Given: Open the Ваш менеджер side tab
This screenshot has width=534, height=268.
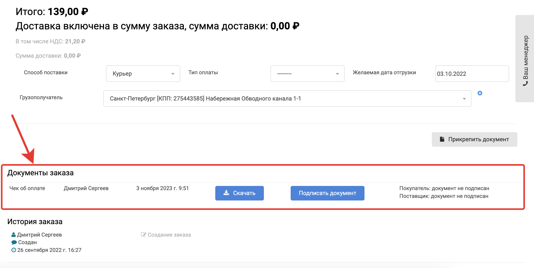Looking at the screenshot, I should pyautogui.click(x=525, y=58).
